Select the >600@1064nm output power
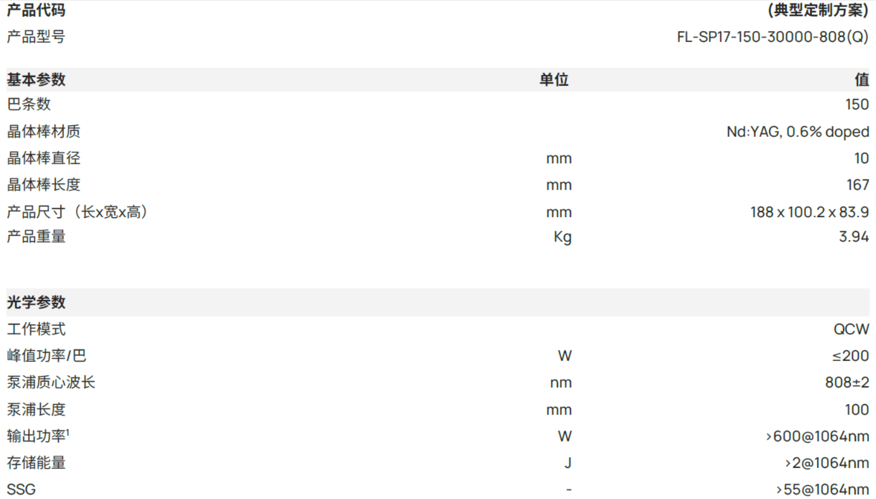 tap(817, 437)
